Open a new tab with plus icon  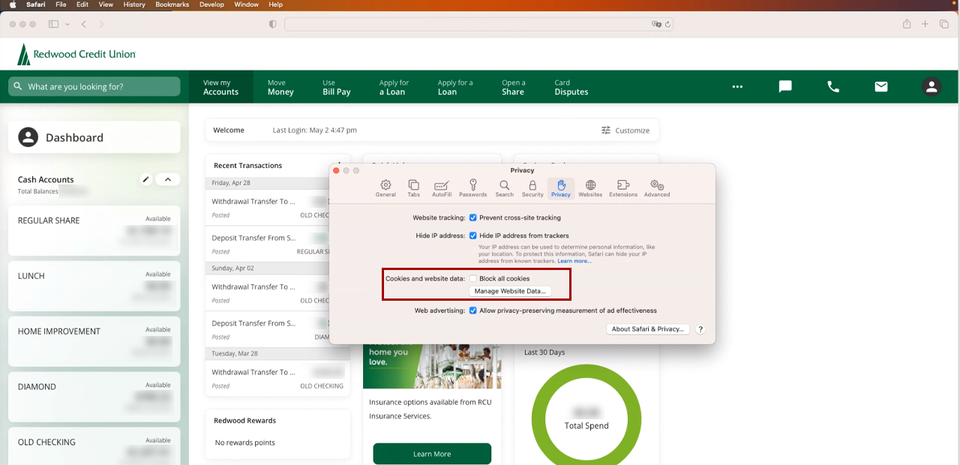click(x=925, y=24)
